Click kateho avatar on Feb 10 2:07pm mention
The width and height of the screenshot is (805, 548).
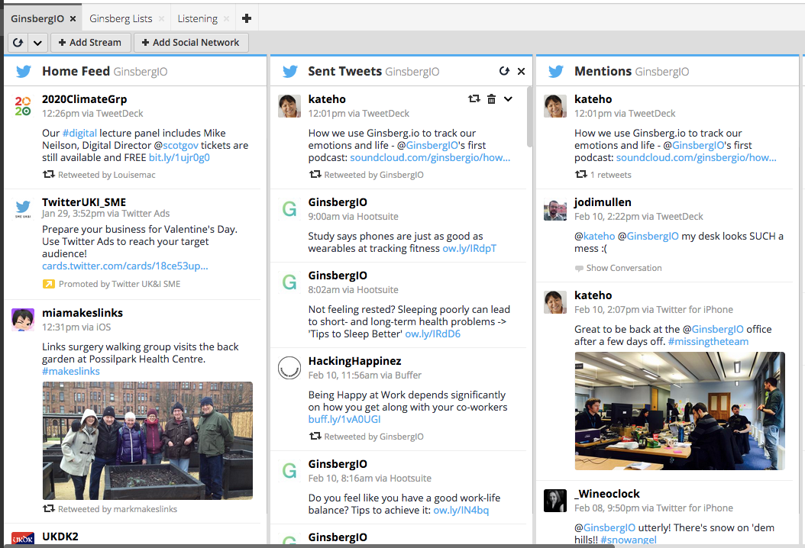(x=555, y=301)
